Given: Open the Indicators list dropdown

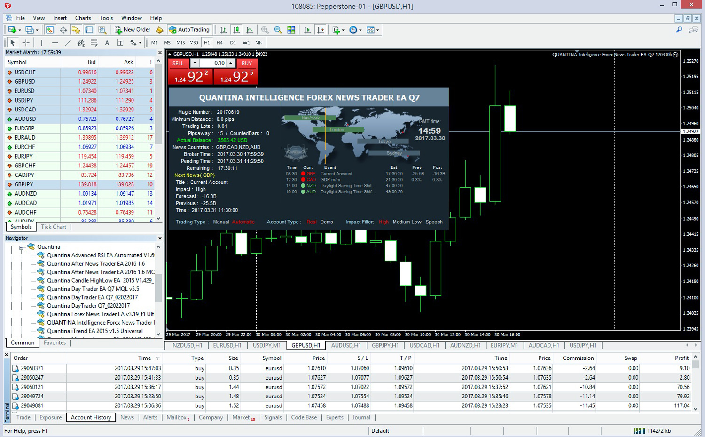Looking at the screenshot, I should tap(343, 30).
